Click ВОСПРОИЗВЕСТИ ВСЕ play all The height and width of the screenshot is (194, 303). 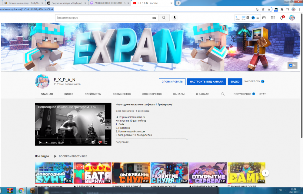point(71,156)
